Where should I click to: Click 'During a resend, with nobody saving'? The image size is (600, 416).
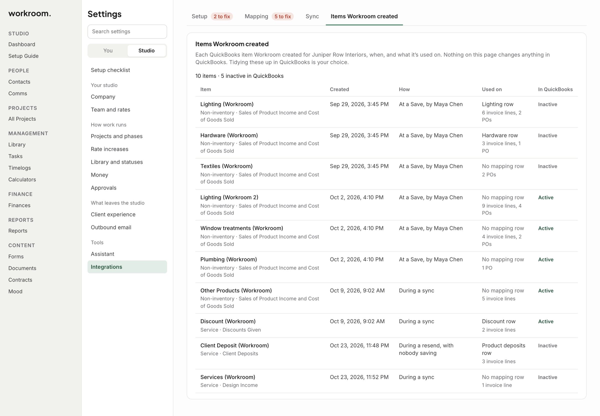click(x=426, y=349)
